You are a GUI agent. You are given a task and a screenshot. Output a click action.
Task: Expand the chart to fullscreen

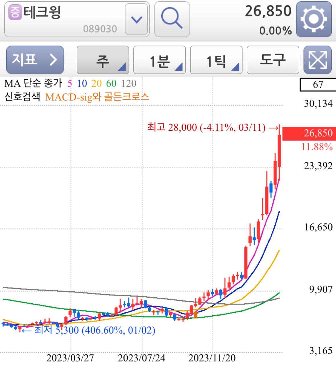[x=317, y=60]
